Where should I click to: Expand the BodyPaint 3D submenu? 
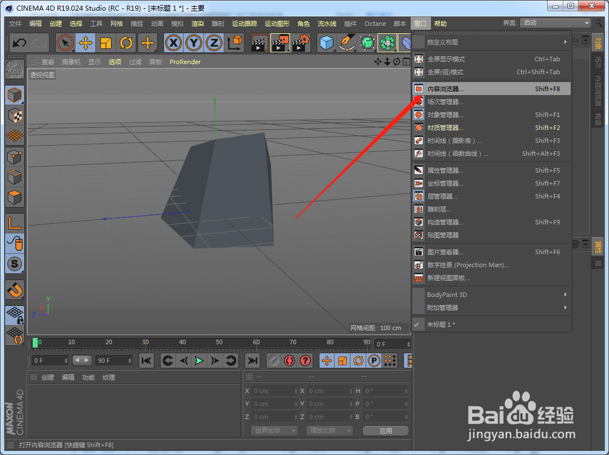[x=490, y=294]
